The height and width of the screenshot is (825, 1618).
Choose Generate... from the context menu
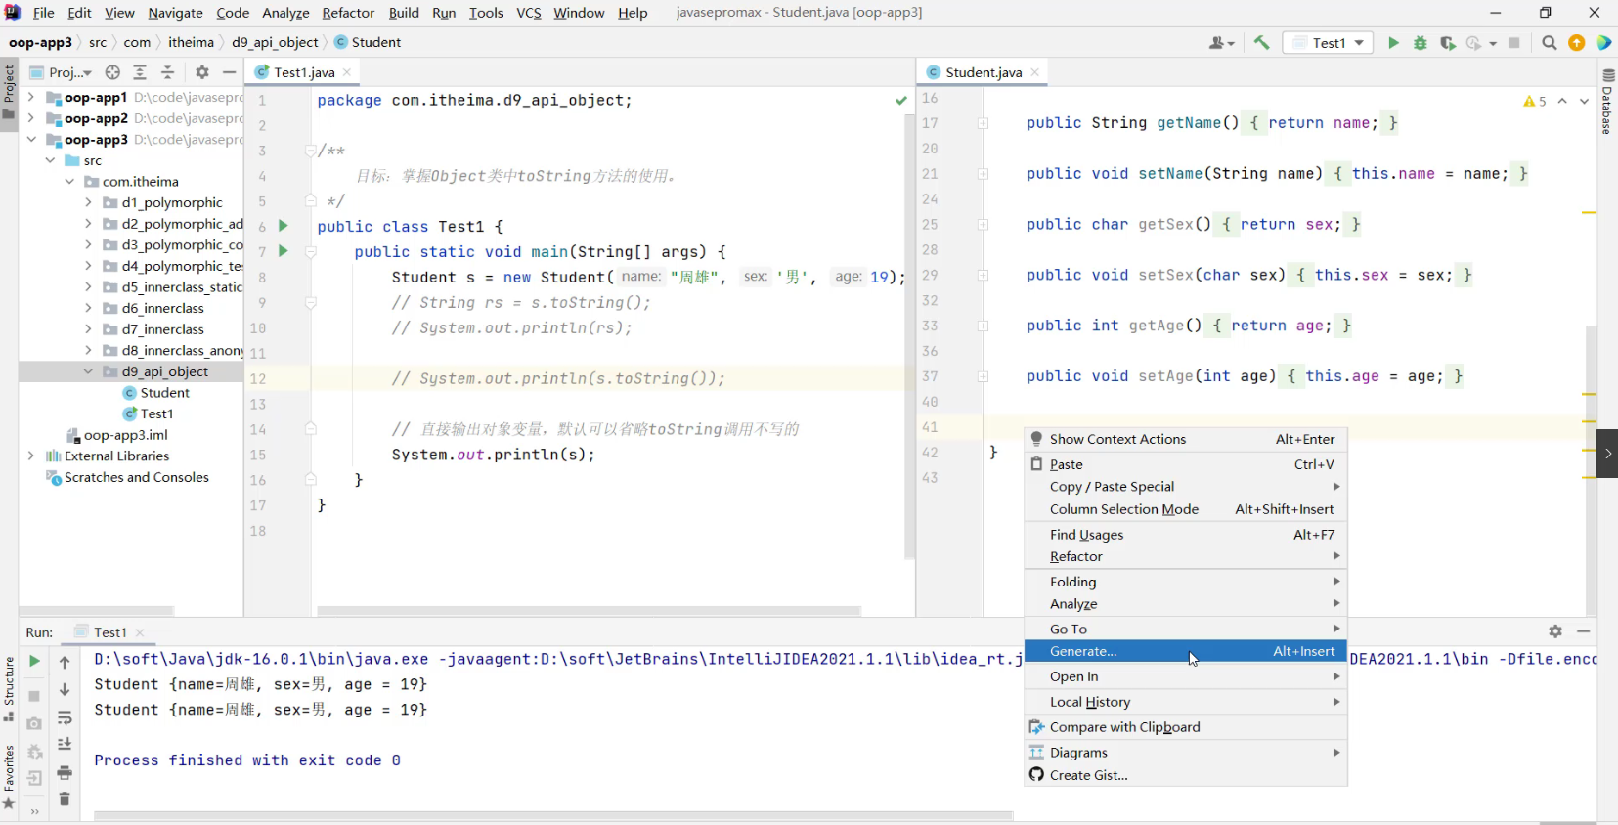tap(1083, 652)
